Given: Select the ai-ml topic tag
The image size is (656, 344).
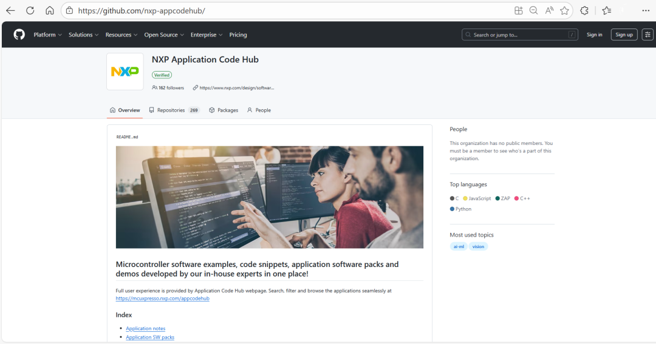Looking at the screenshot, I should 459,246.
